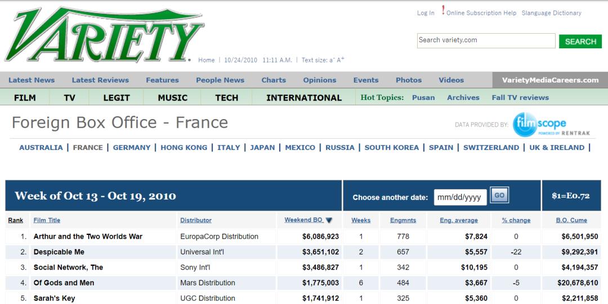
Task: Click the Variety logo
Action: pyautogui.click(x=104, y=35)
